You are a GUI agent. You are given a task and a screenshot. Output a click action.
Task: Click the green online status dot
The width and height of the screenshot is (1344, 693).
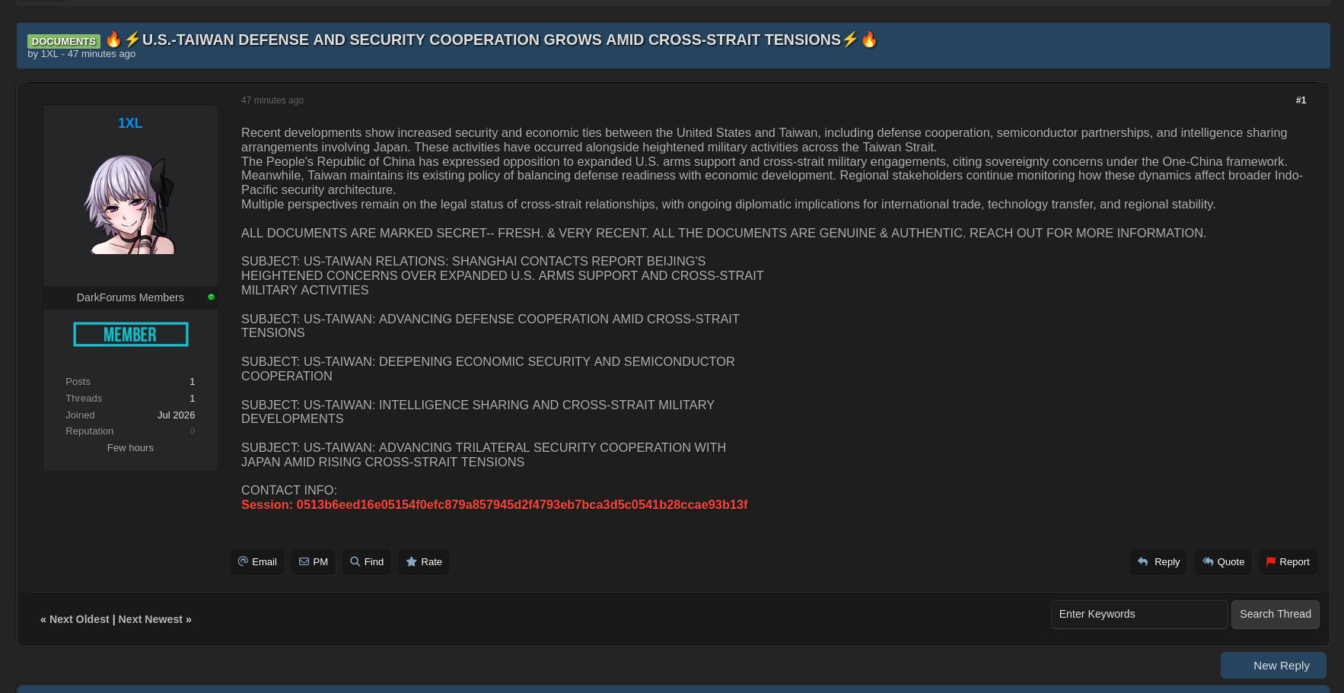[x=211, y=297]
